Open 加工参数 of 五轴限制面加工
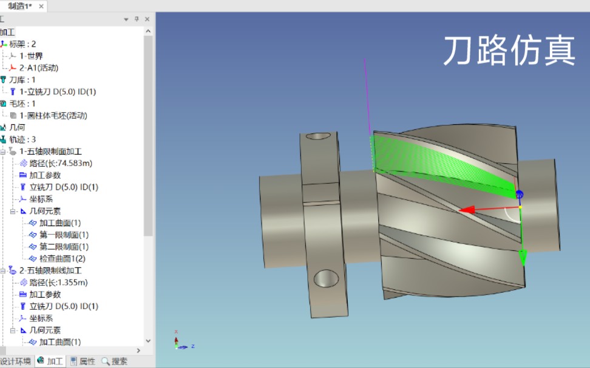 click(45, 175)
